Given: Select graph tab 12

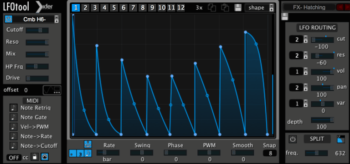Looking at the screenshot, I should [x=181, y=8].
